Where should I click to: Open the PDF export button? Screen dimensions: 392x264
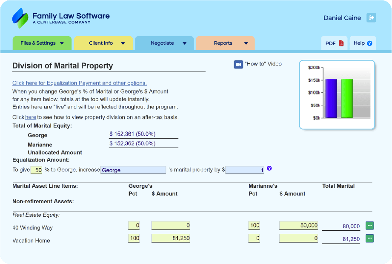[x=334, y=43]
